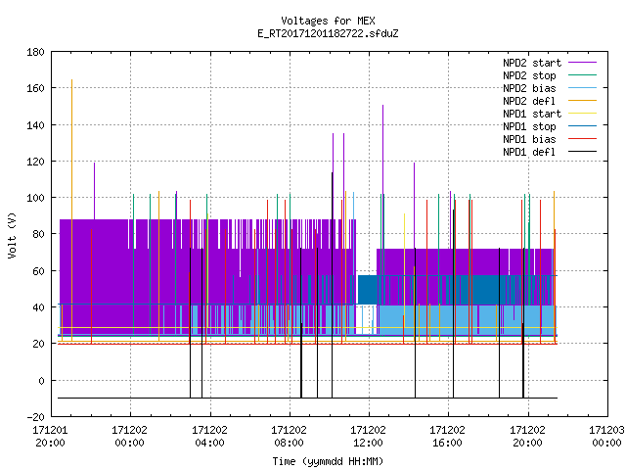Image resolution: width=626 pixels, height=470 pixels.
Task: Click the x-axis tick '171202 12:00'
Action: [x=368, y=437]
